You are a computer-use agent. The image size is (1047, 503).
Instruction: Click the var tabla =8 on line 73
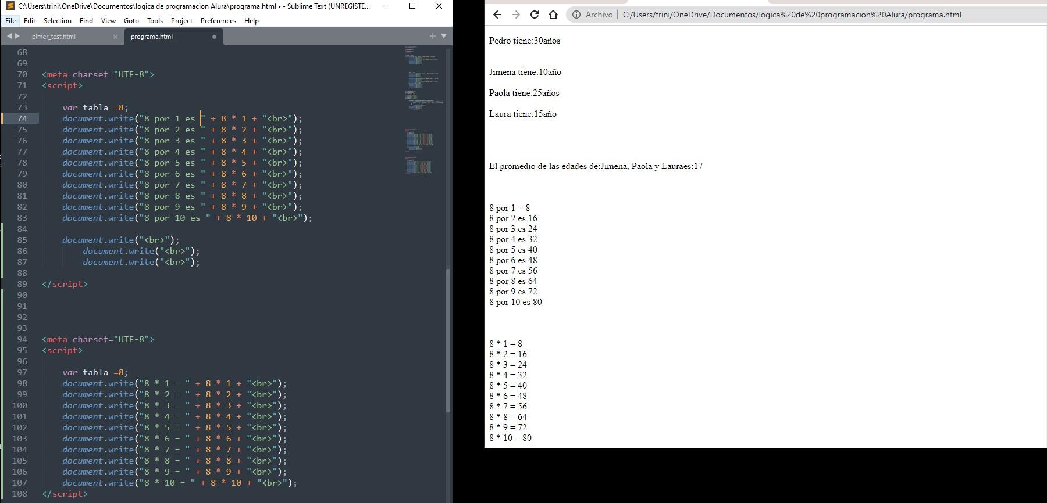95,107
